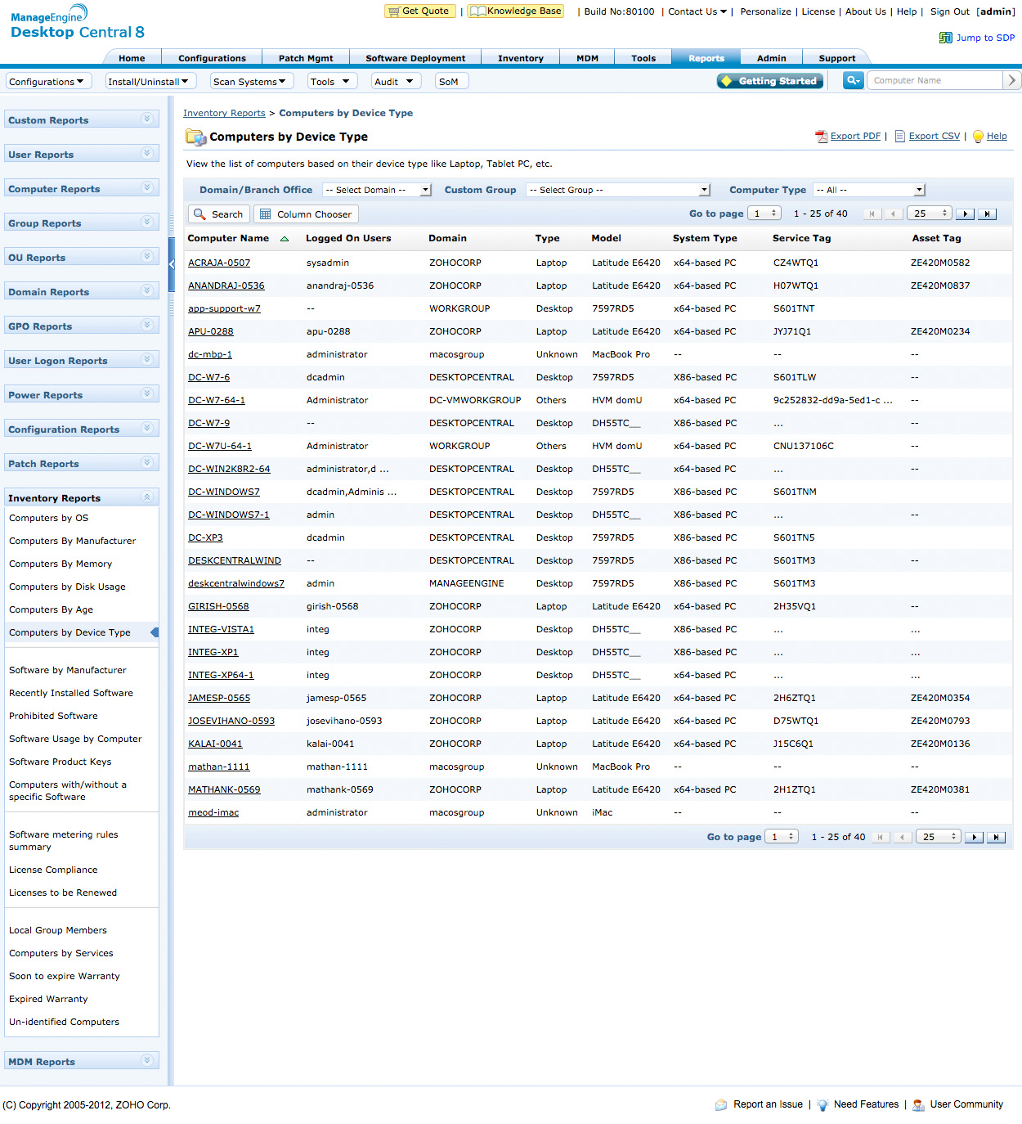This screenshot has width=1022, height=1124.
Task: Open the ACRAJA-0507 computer link
Action: (219, 263)
